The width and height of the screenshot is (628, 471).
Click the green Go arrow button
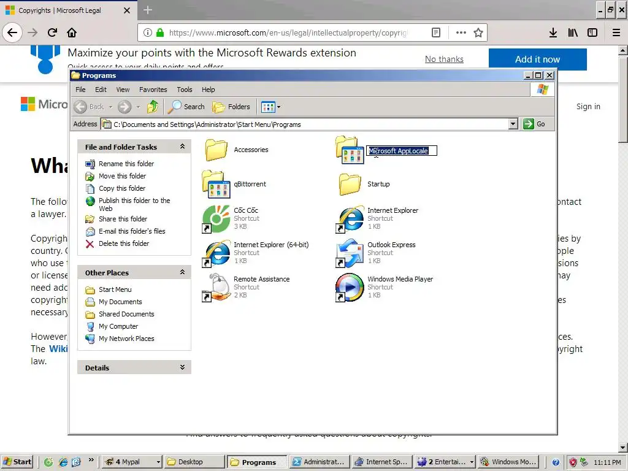[529, 124]
